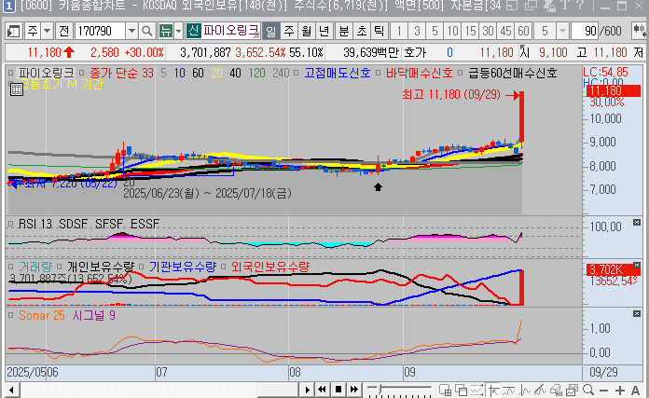
Task: Expand the 주 market type dropdown
Action: (47, 31)
